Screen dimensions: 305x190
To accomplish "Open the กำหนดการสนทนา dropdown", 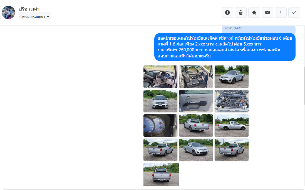I will (x=35, y=16).
